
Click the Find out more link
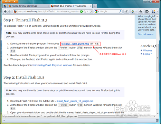[x=146, y=34]
